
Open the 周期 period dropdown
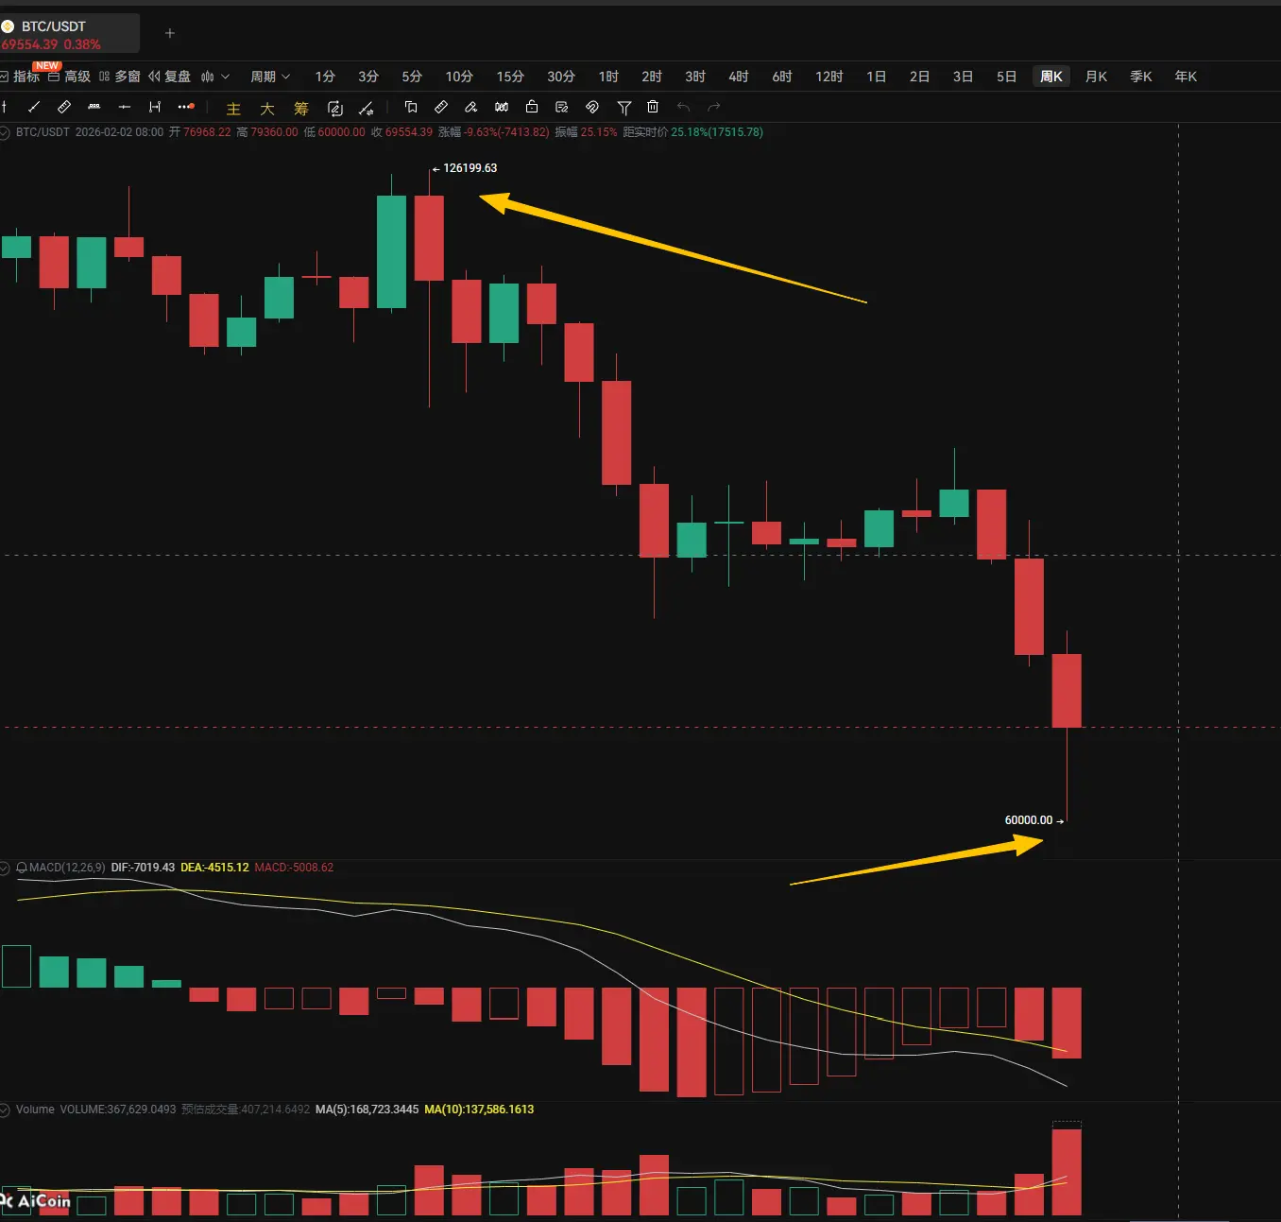[x=270, y=77]
